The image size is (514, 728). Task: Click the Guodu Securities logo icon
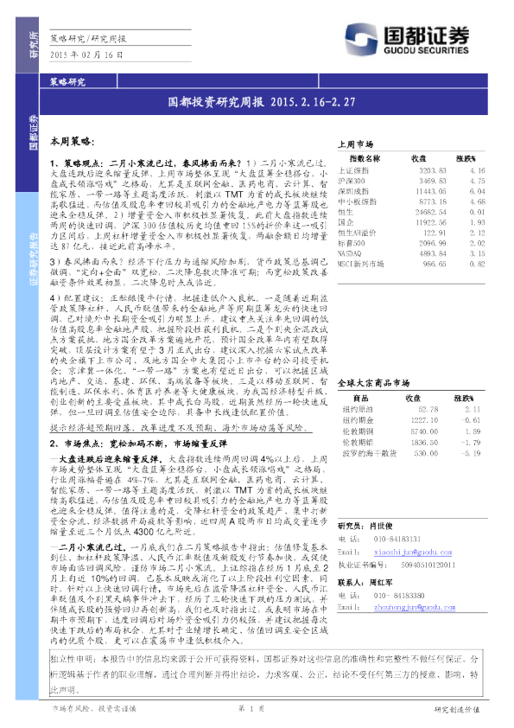coord(360,40)
